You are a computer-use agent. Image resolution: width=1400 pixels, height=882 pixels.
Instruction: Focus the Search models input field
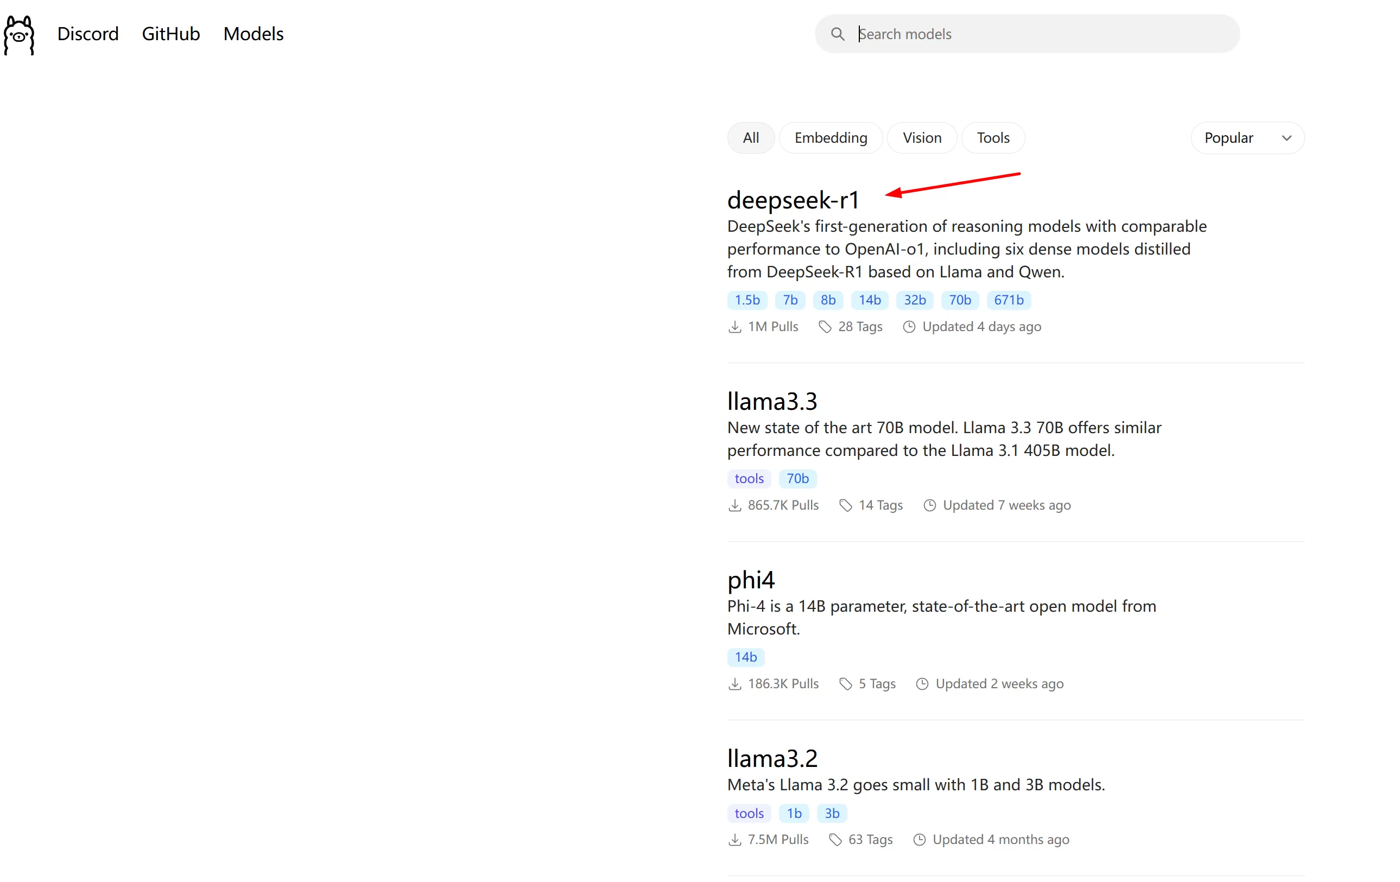point(1027,34)
